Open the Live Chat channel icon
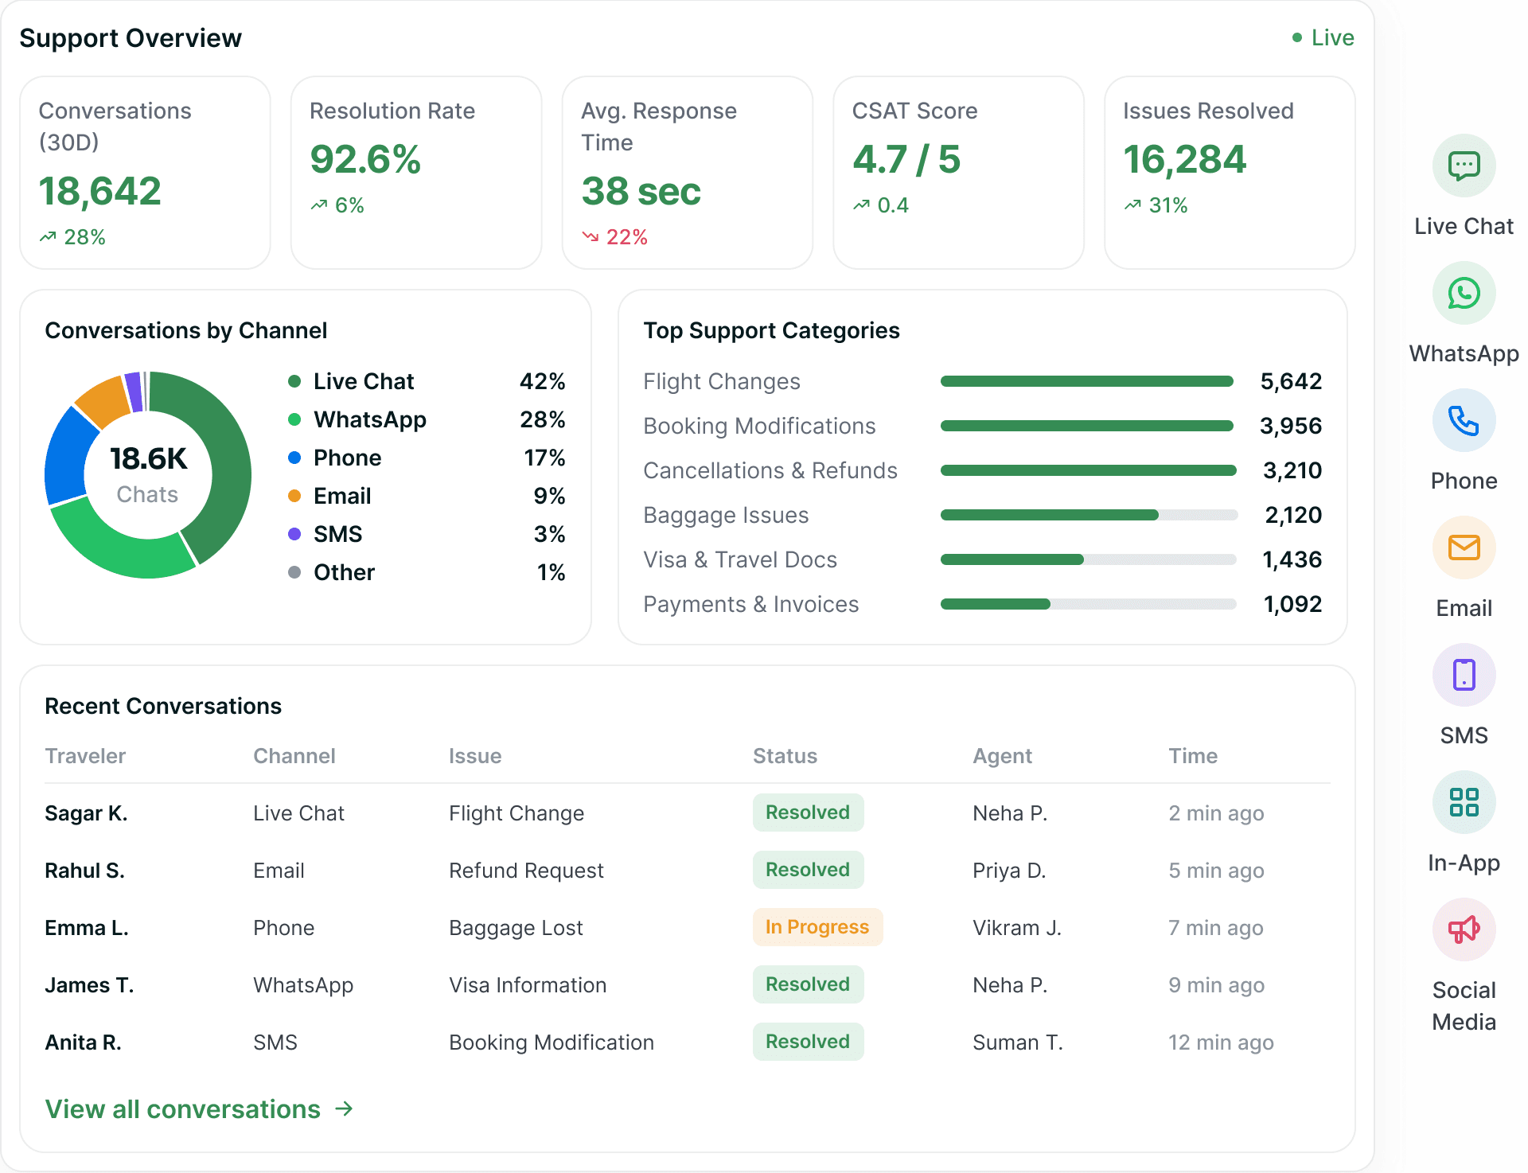 pyautogui.click(x=1464, y=166)
